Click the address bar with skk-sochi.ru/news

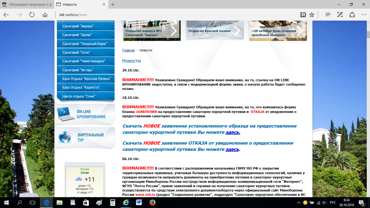click(x=173, y=15)
